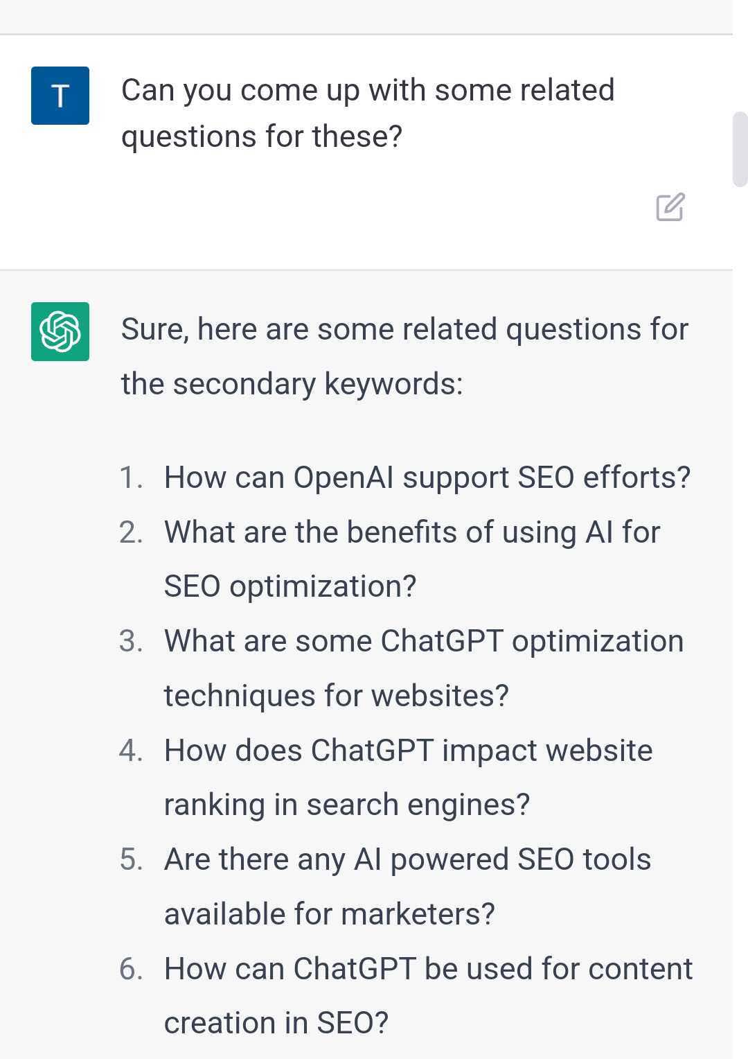Click question 6 about content creation in SEO
Viewport: 748px width, 1059px height.
point(428,996)
